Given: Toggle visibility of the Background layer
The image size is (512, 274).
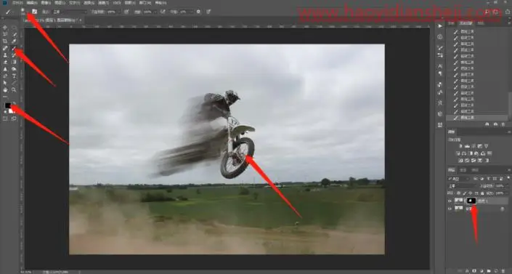Looking at the screenshot, I should click(x=450, y=209).
